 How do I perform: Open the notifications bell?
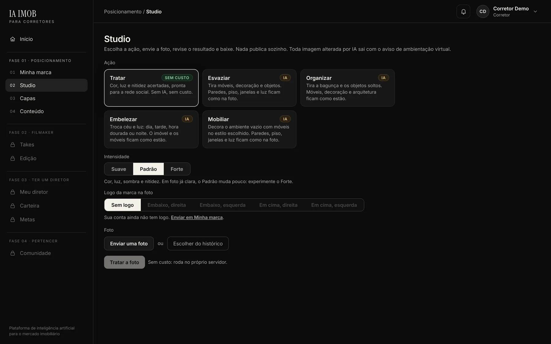[463, 12]
